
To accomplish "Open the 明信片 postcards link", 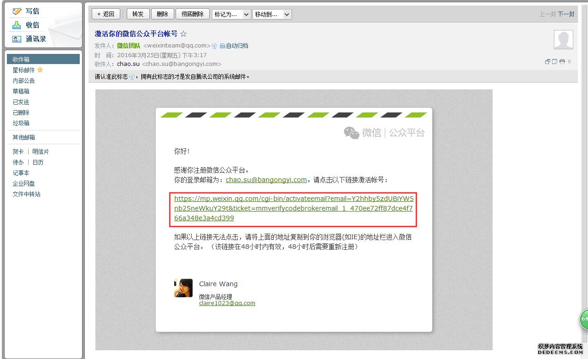I will point(41,152).
